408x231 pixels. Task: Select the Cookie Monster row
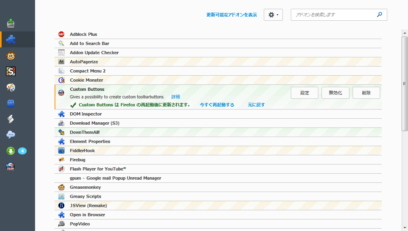[x=218, y=80]
